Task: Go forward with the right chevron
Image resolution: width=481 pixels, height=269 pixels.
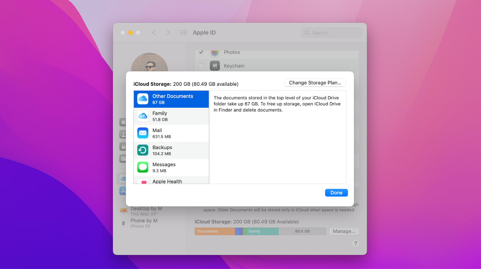Action: 168,32
